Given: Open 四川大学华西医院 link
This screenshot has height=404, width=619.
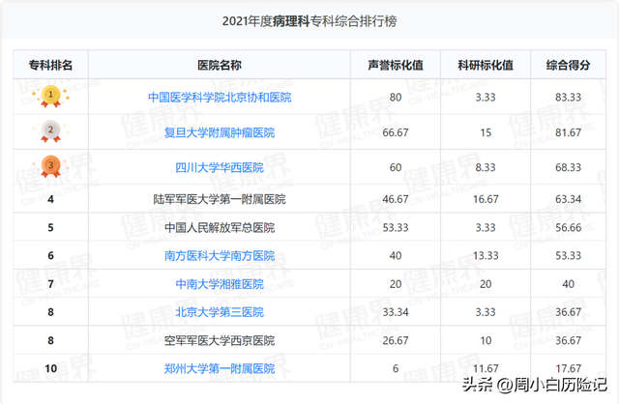Looking at the screenshot, I should 220,167.
